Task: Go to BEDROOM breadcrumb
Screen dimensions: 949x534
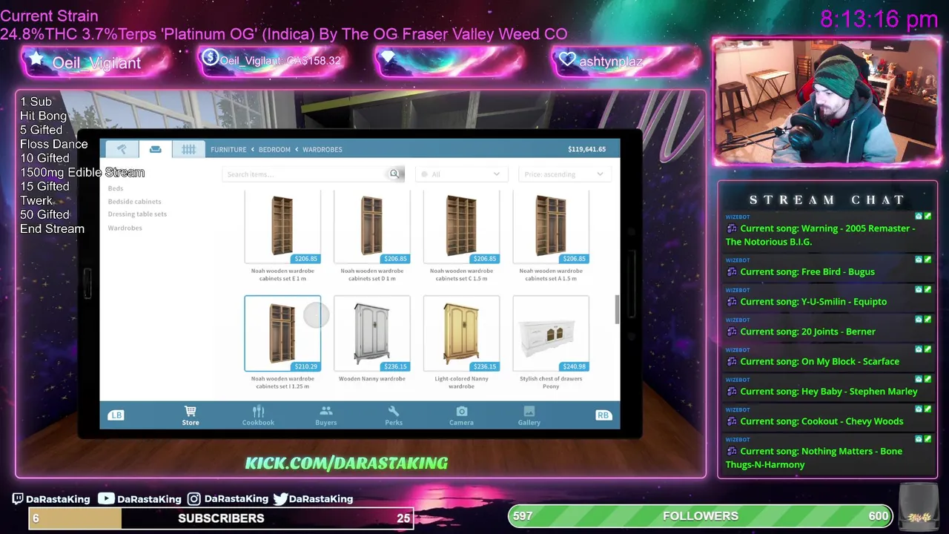Action: pos(274,150)
